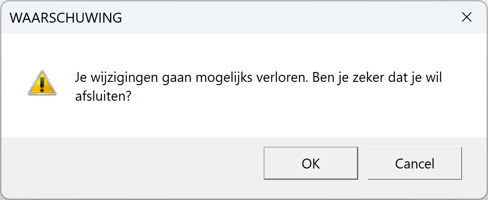The width and height of the screenshot is (488, 200).
Task: Click the Cancel button
Action: 414,163
